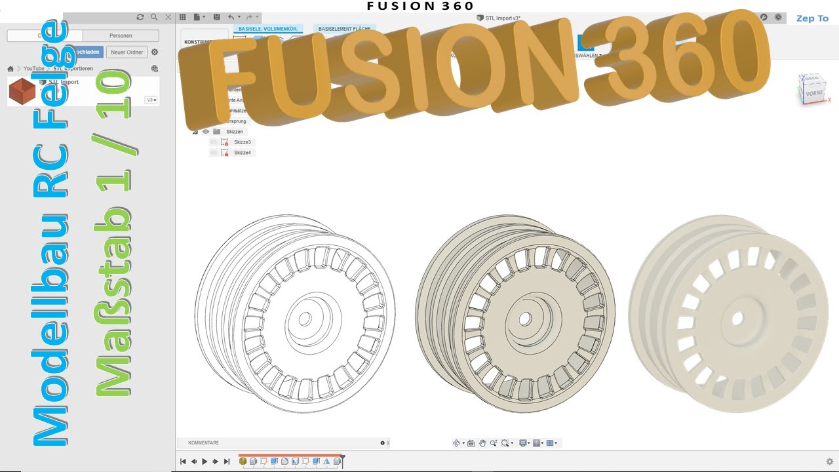Open data panel settings gear
This screenshot has width=839, height=472.
[x=155, y=52]
